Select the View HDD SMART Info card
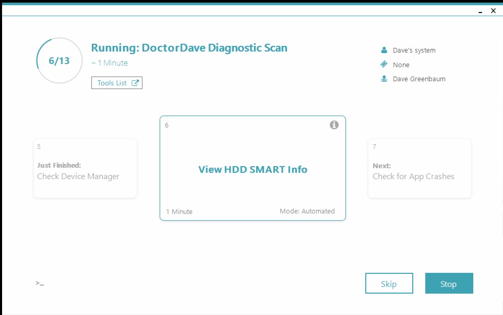503x315 pixels. coord(253,169)
